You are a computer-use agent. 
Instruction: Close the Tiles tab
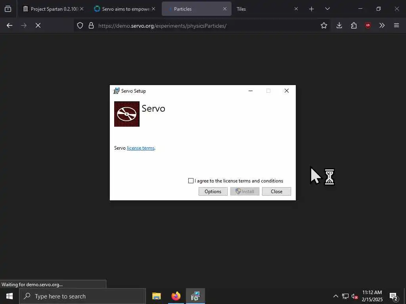pyautogui.click(x=296, y=9)
